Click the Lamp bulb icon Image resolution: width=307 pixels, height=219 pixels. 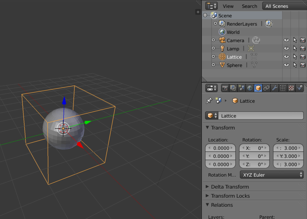pyautogui.click(x=222, y=48)
